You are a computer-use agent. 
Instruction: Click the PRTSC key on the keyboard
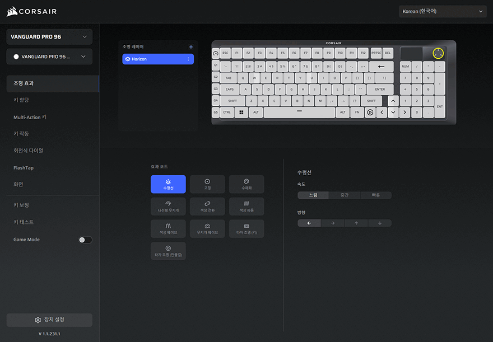coord(376,53)
